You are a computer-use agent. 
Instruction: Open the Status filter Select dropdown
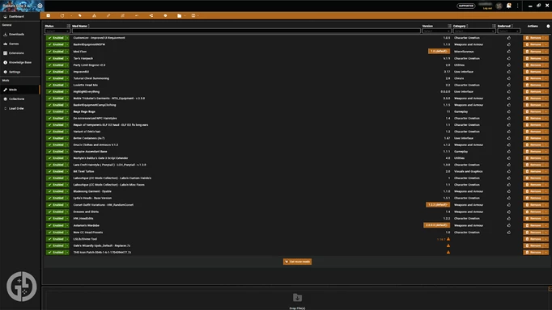[x=57, y=31]
